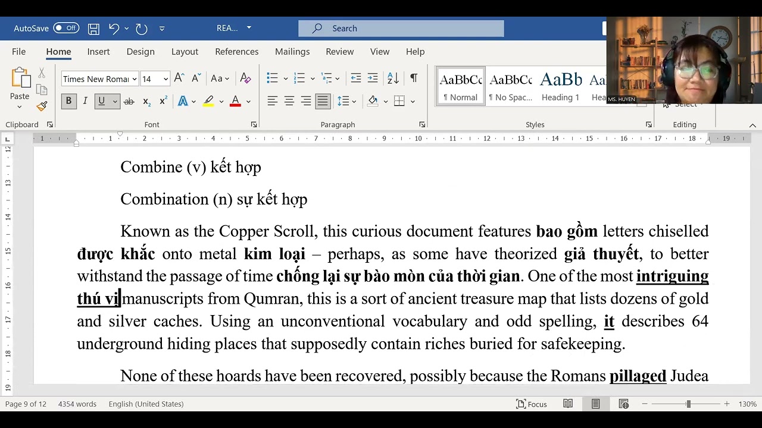
Task: Increase paragraph indent
Action: (x=373, y=78)
